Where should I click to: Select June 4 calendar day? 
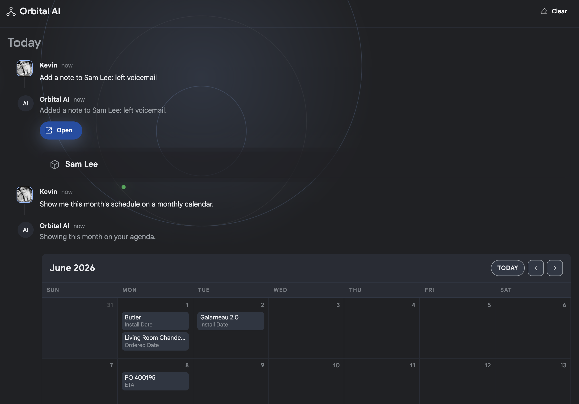pyautogui.click(x=382, y=328)
